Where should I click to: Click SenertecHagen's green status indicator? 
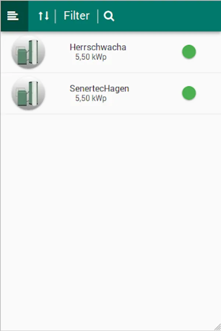click(189, 93)
